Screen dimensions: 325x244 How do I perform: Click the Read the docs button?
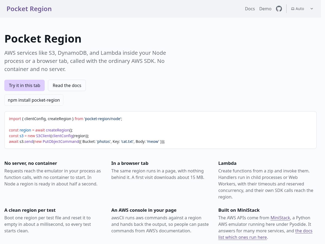[x=67, y=85]
